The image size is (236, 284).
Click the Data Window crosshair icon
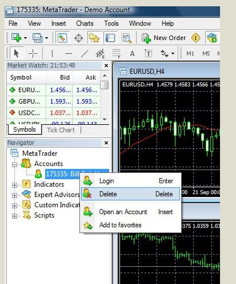point(78,38)
